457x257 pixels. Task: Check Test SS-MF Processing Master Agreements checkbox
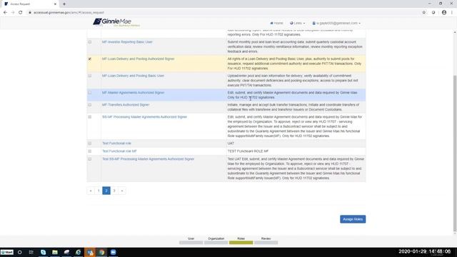coord(90,159)
